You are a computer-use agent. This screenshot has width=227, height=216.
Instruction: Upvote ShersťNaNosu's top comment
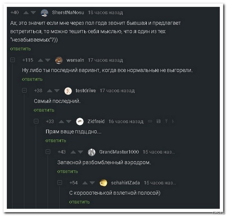tap(26, 12)
